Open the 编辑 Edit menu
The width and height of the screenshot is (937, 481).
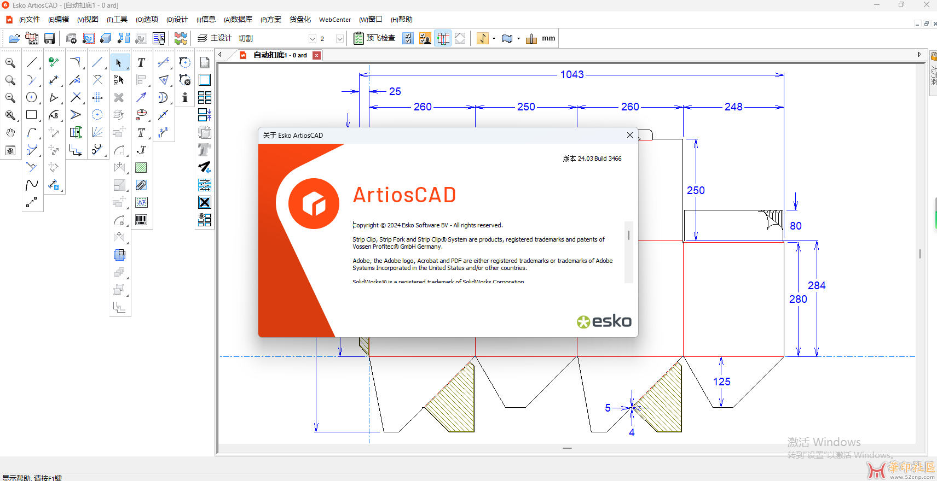pyautogui.click(x=59, y=20)
